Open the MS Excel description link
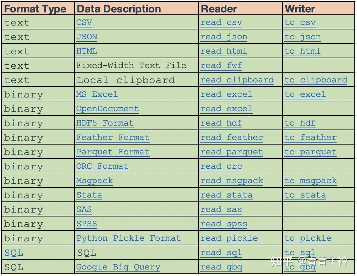The width and height of the screenshot is (357, 276). click(97, 95)
